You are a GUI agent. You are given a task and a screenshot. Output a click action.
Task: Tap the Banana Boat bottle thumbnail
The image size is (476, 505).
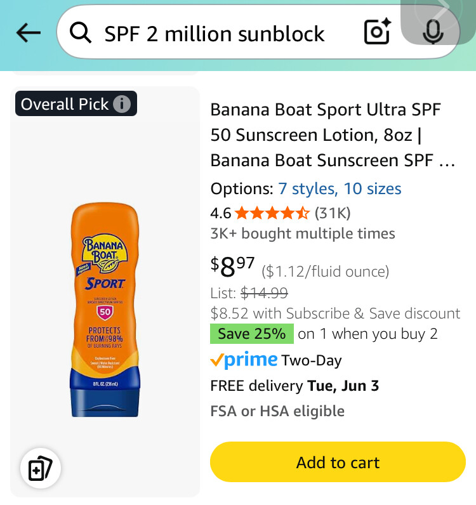(105, 310)
